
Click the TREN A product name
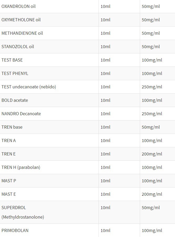pos(9,140)
